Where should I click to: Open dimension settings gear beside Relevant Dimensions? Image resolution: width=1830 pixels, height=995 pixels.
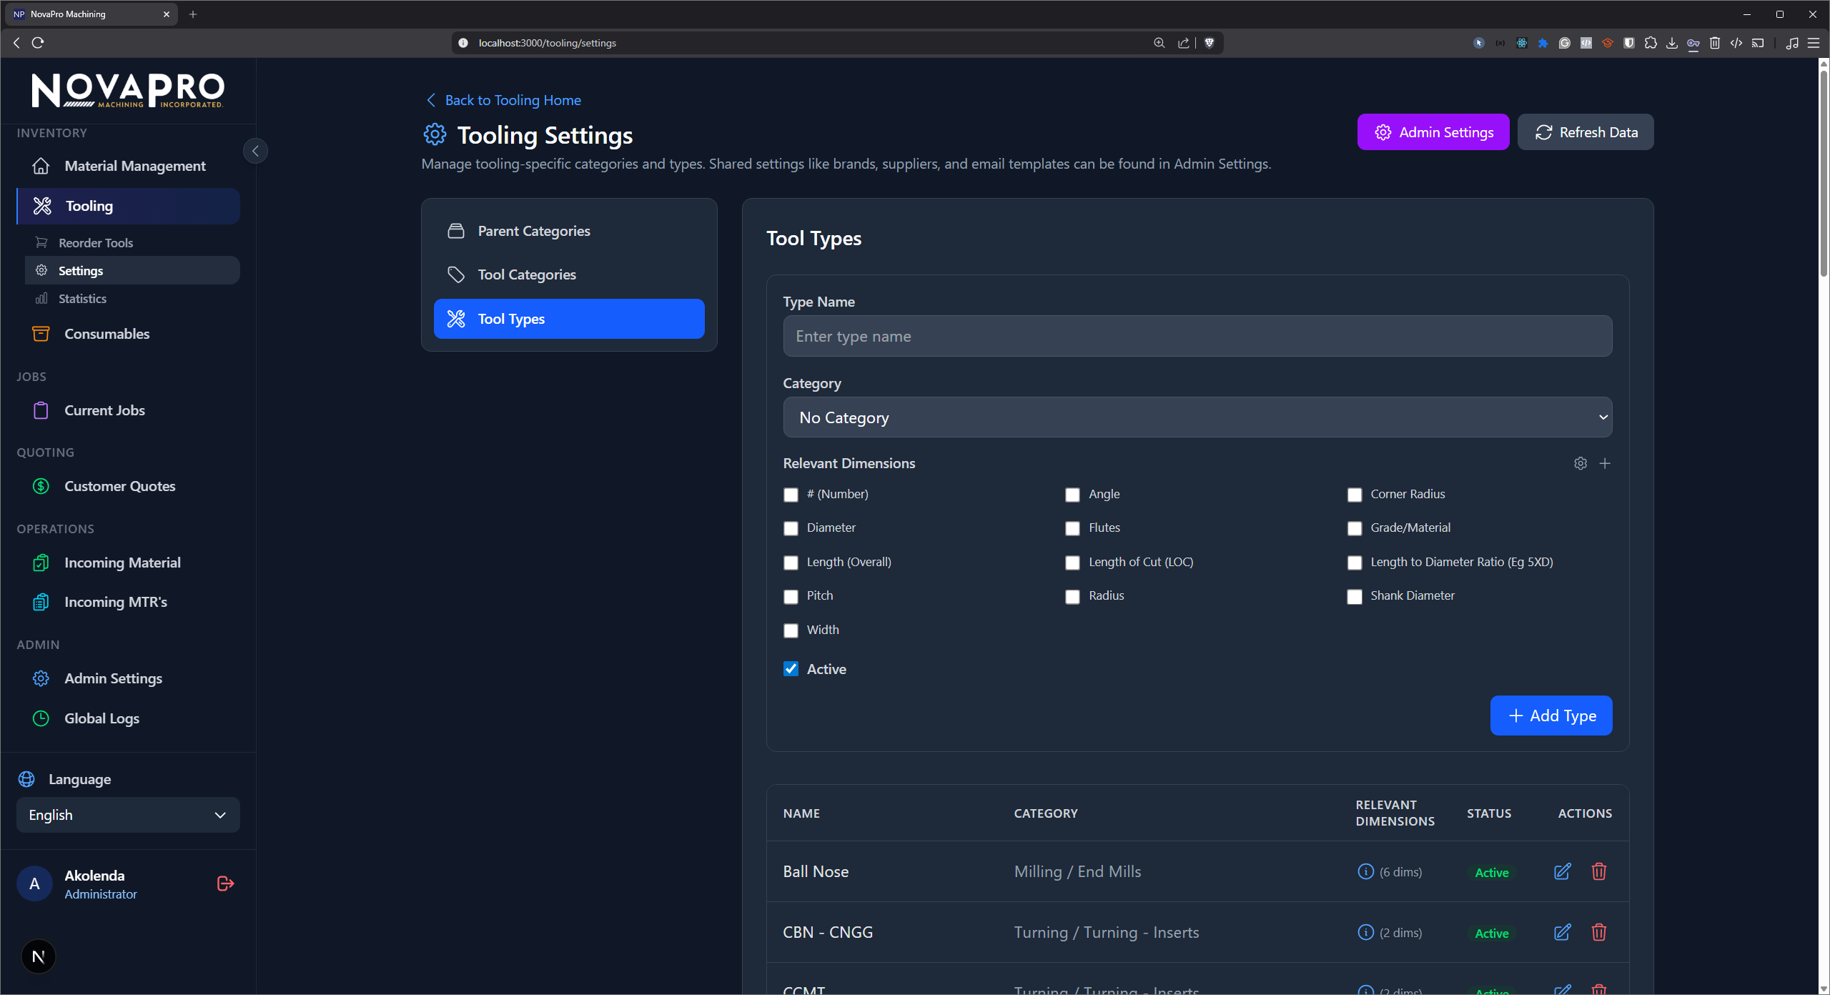pos(1580,462)
